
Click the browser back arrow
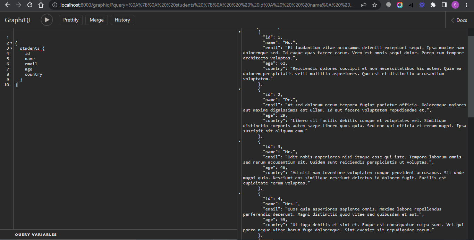[x=8, y=5]
